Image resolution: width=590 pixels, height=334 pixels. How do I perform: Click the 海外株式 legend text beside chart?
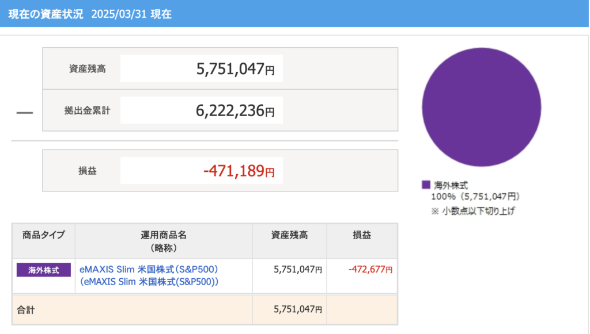tap(451, 185)
